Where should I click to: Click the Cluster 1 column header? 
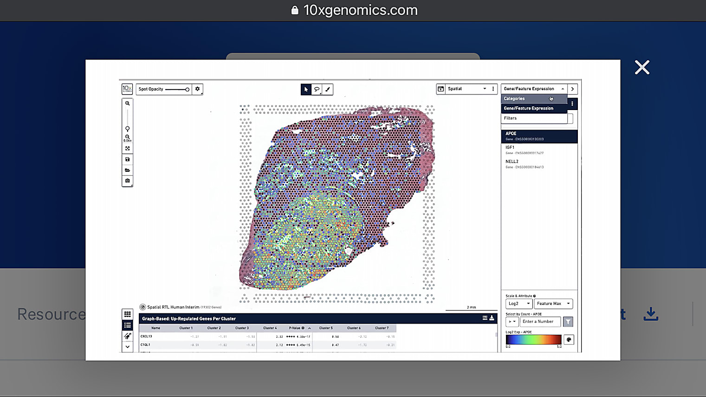pos(186,328)
